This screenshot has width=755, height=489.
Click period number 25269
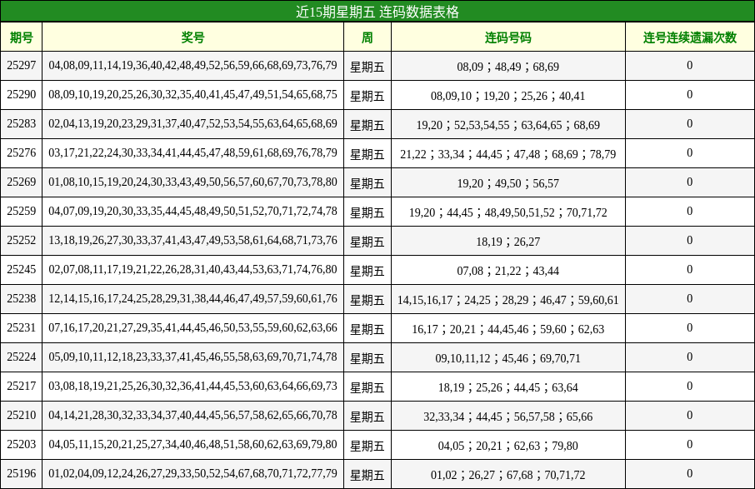(20, 182)
